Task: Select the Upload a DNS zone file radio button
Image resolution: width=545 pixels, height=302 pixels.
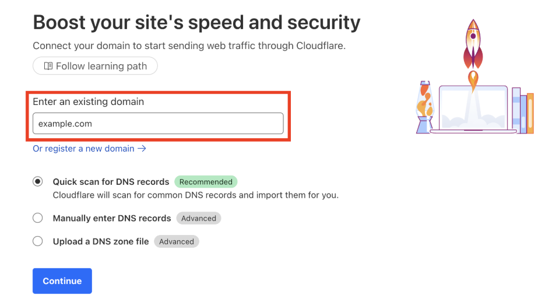Action: pyautogui.click(x=38, y=241)
